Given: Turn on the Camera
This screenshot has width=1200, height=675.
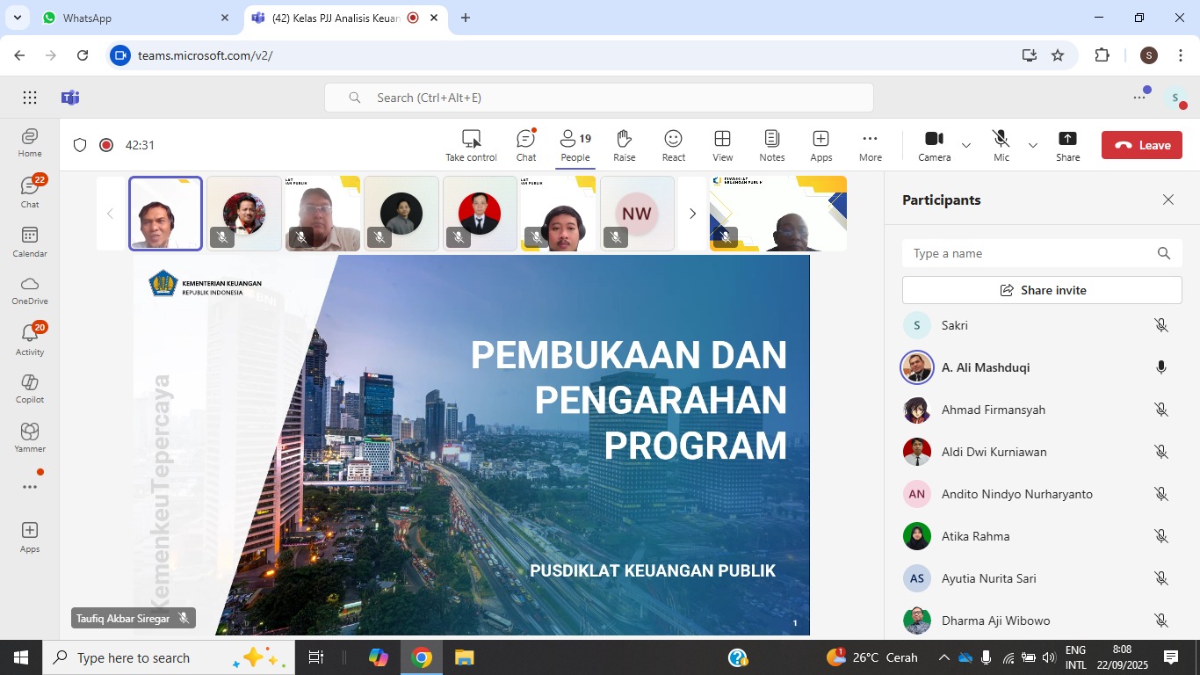Looking at the screenshot, I should coord(935,146).
